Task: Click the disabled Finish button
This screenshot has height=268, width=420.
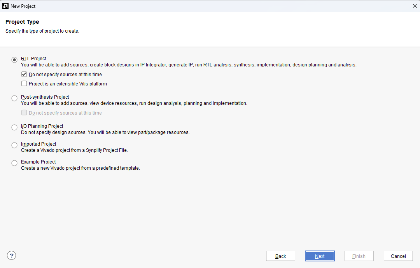Action: 359,256
